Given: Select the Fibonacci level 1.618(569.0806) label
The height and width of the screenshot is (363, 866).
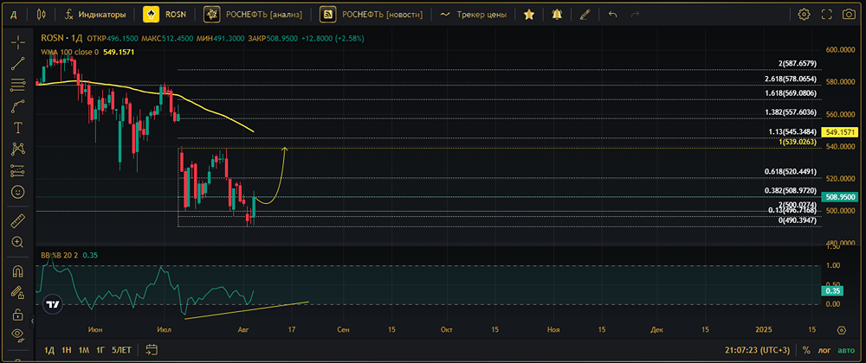Looking at the screenshot, I should (x=791, y=93).
